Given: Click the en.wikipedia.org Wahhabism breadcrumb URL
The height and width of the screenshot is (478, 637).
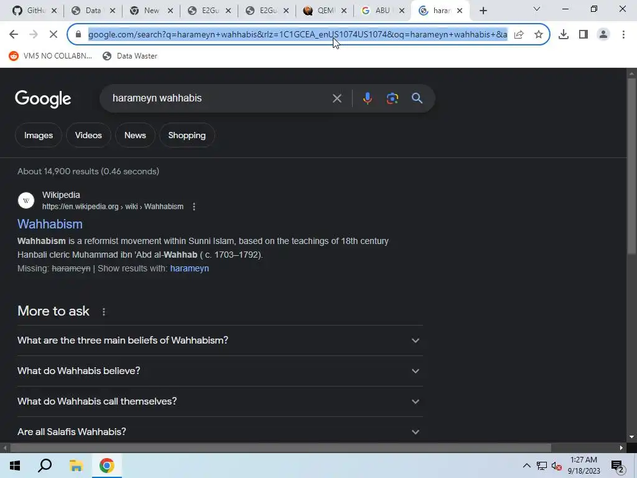Looking at the screenshot, I should coord(113,207).
